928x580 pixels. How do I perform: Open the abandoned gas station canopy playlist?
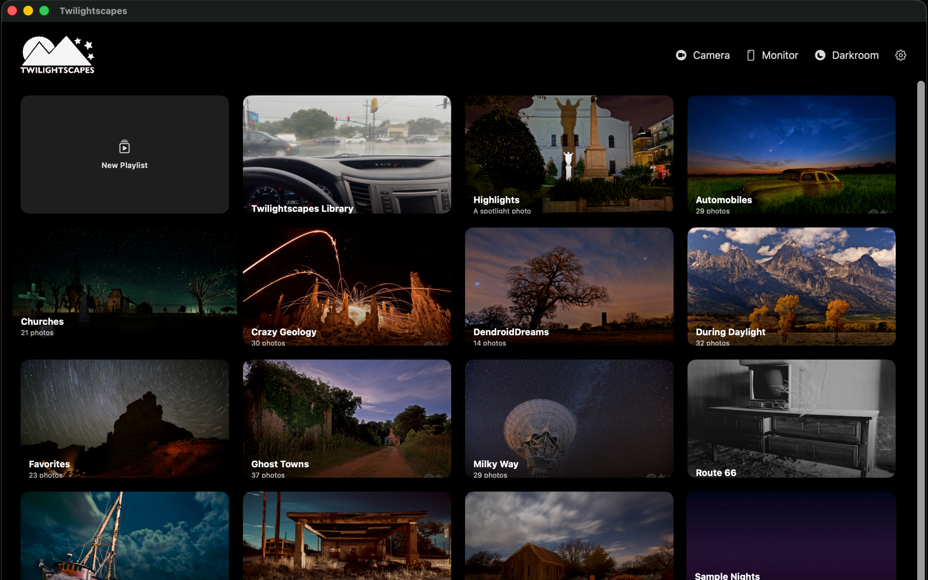347,536
